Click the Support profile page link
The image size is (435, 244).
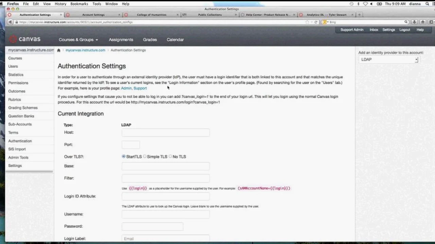click(140, 88)
